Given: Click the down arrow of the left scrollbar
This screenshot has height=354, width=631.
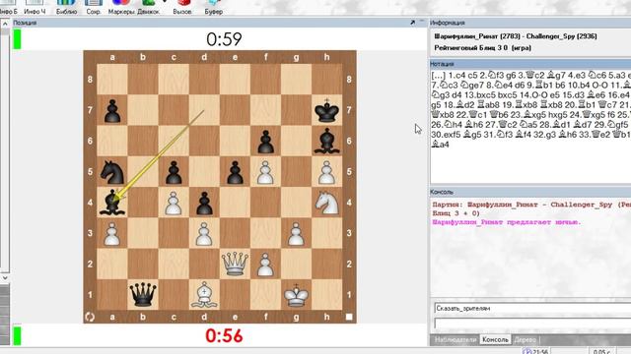Looking at the screenshot, I should [x=5, y=277].
